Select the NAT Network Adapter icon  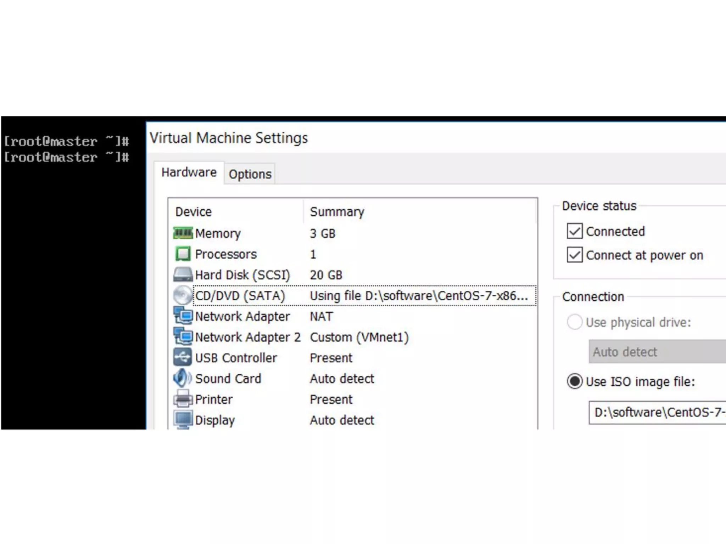(183, 316)
